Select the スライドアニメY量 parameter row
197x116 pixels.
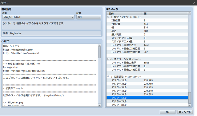pos(147,41)
